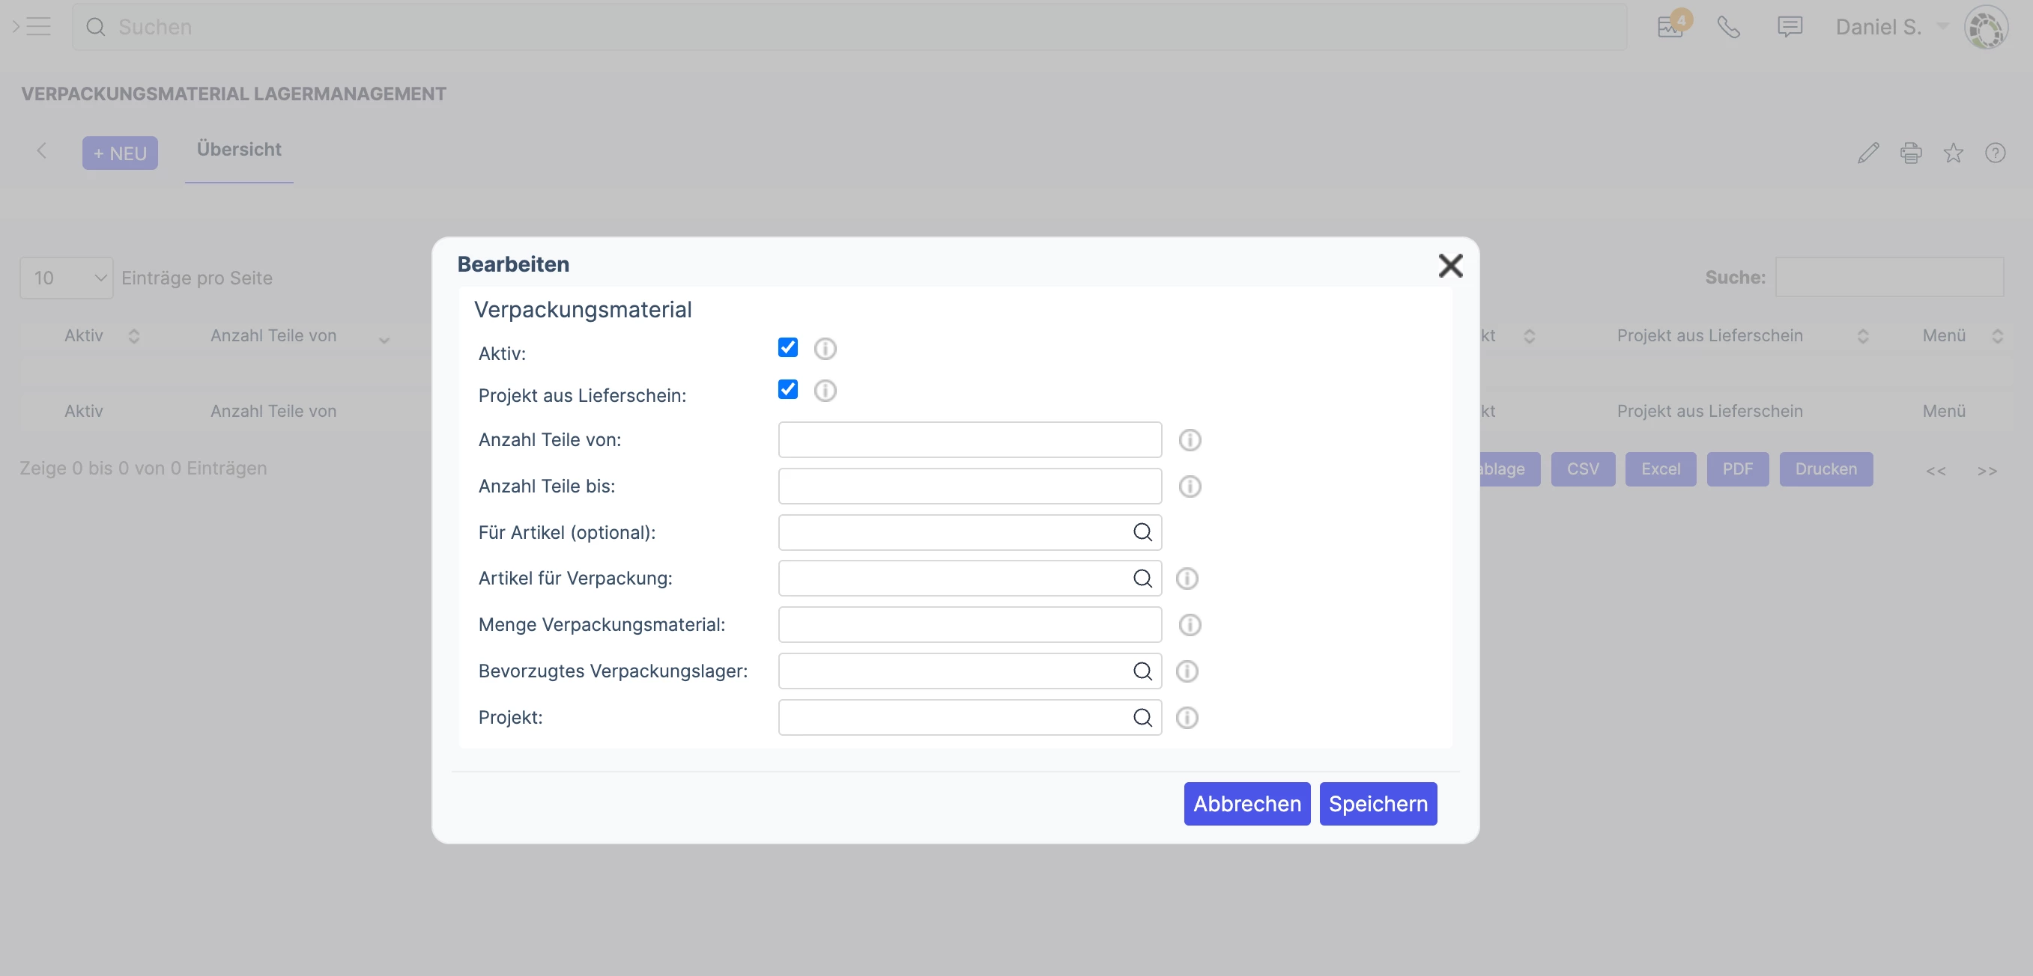
Task: Click search icon in Artikel für Verpackung
Action: pyautogui.click(x=1142, y=579)
